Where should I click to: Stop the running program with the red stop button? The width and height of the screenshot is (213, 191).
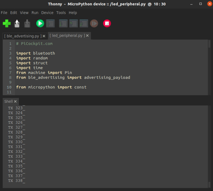pyautogui.click(x=107, y=24)
